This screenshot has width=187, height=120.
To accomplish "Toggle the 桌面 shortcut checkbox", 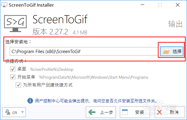I will coord(13,69).
